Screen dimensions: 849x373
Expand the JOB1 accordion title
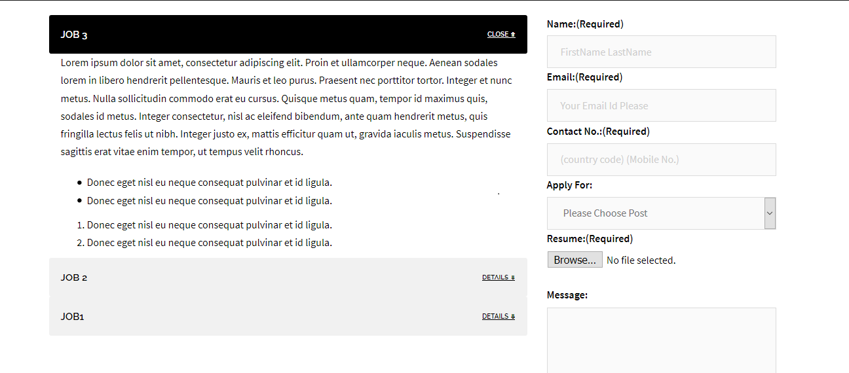tap(73, 317)
